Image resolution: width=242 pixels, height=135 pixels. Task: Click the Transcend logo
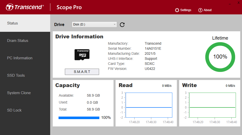[x=25, y=7]
